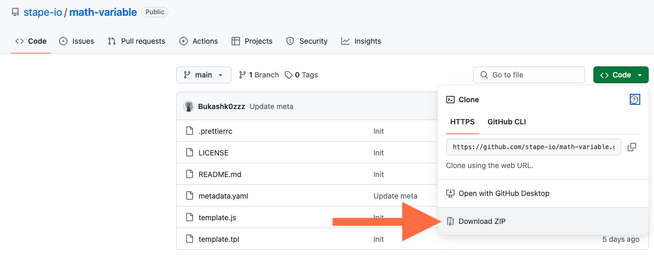Open the Pull requests tab
The image size is (654, 255).
point(137,41)
